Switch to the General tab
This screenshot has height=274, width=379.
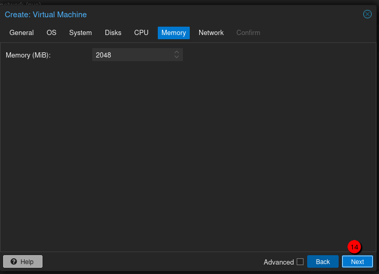tap(21, 33)
